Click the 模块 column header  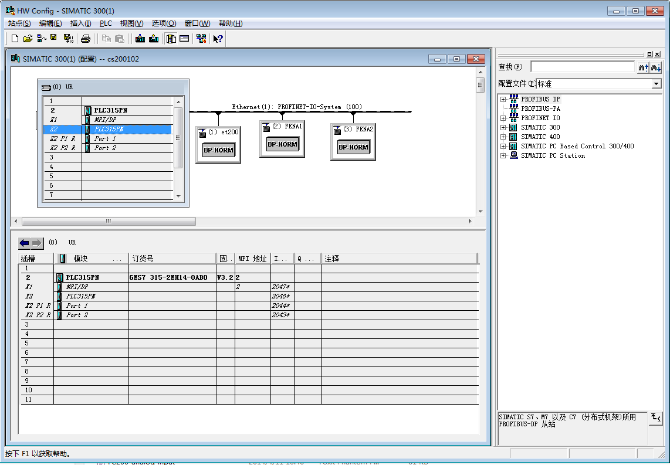coord(92,259)
